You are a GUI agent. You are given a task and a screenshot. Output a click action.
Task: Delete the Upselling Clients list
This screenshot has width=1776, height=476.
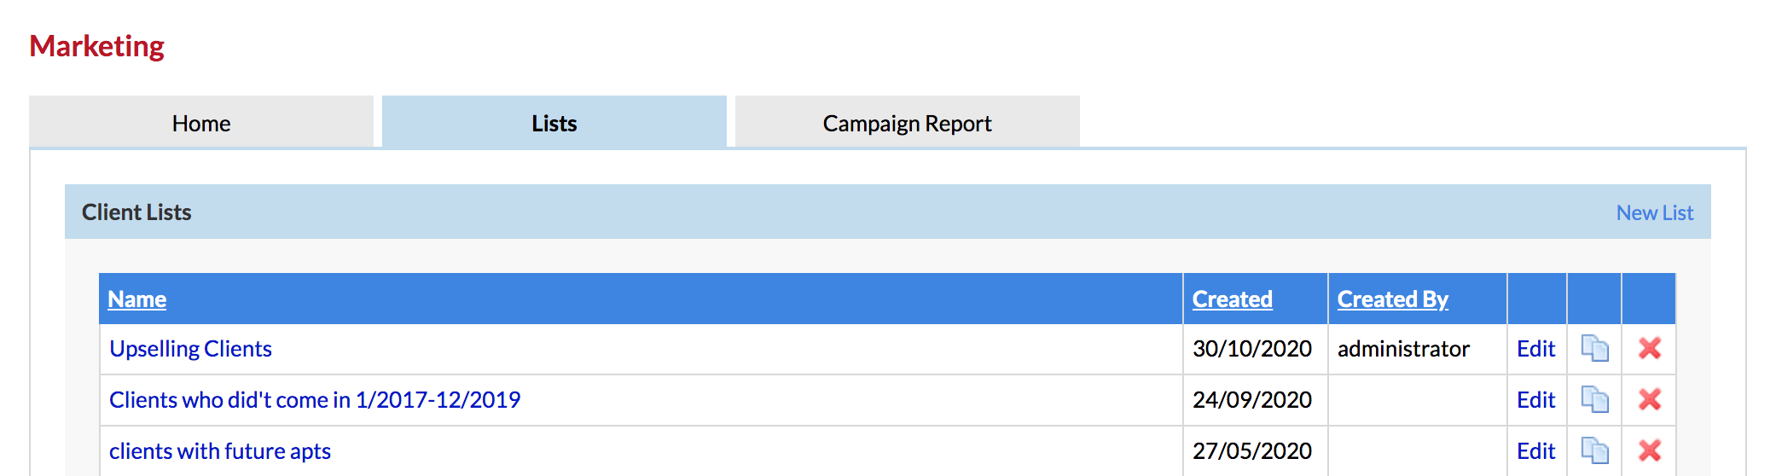point(1650,348)
